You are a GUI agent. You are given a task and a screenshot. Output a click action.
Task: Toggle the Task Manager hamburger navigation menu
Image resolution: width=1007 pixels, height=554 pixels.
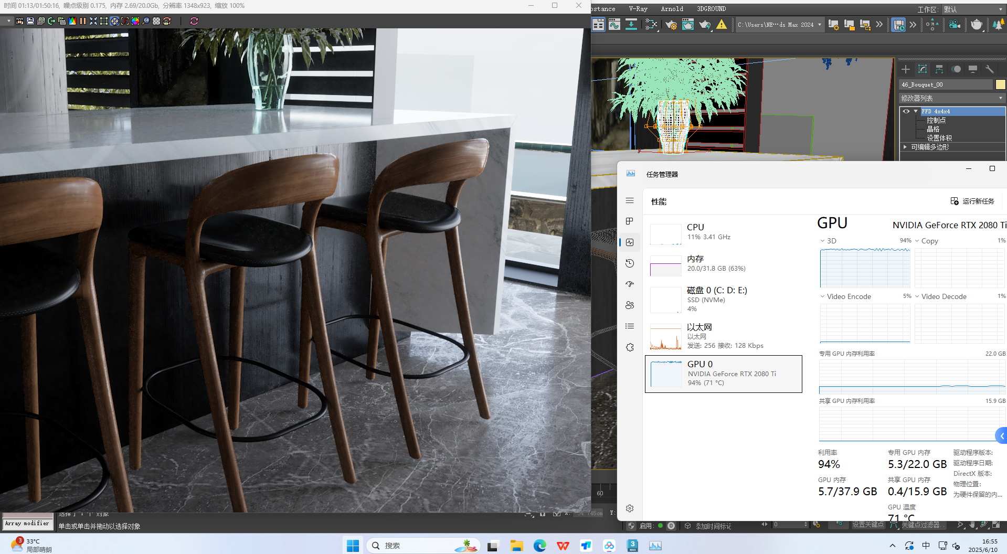(x=630, y=200)
